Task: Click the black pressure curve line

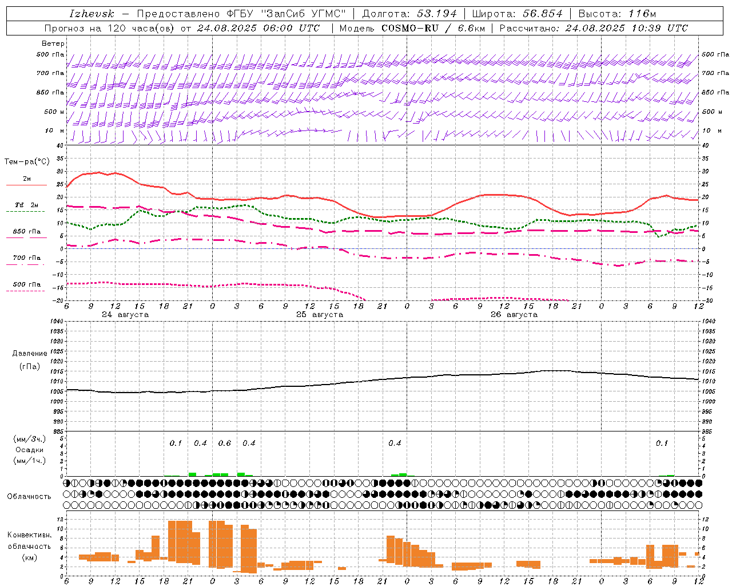Action: pos(383,378)
